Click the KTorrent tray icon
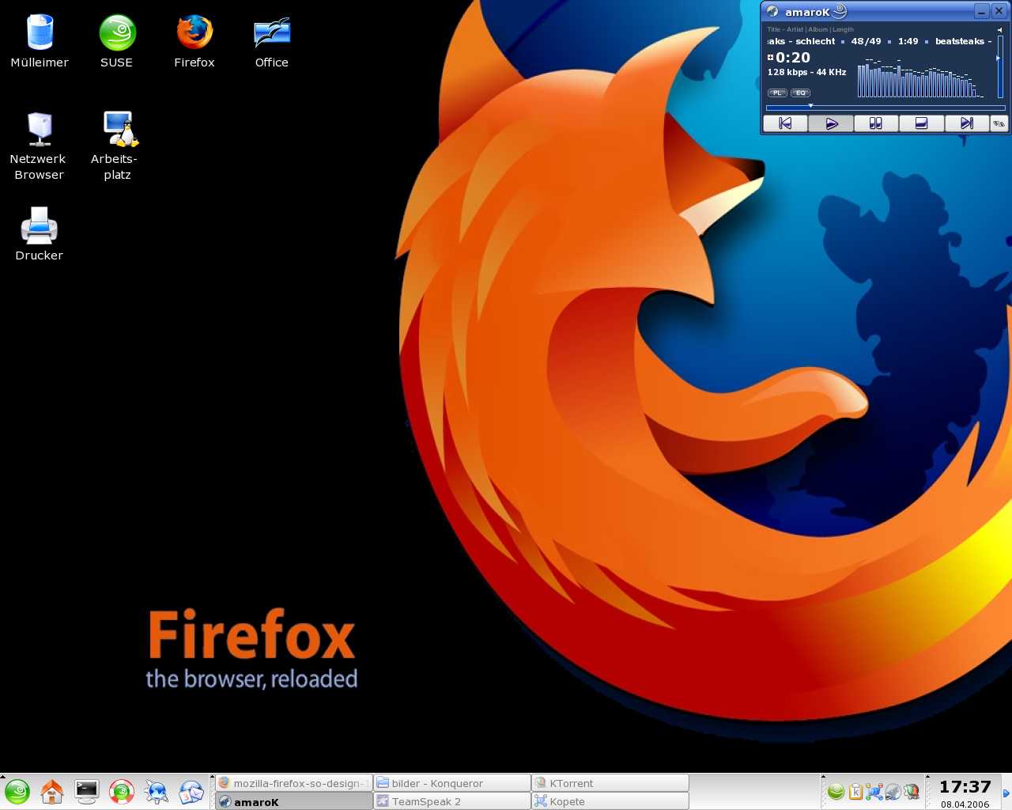The width and height of the screenshot is (1012, 810). (x=912, y=792)
